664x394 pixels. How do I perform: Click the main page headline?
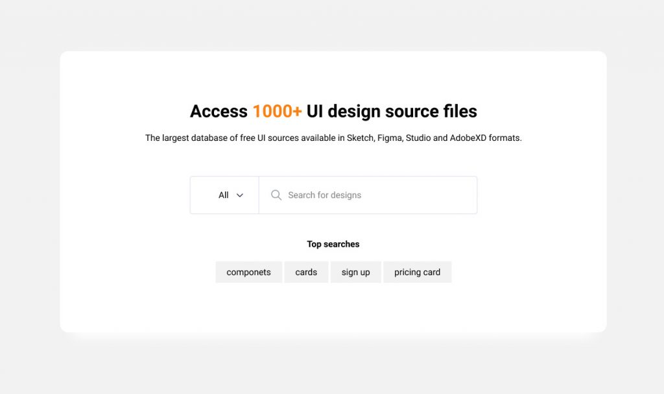click(x=333, y=111)
